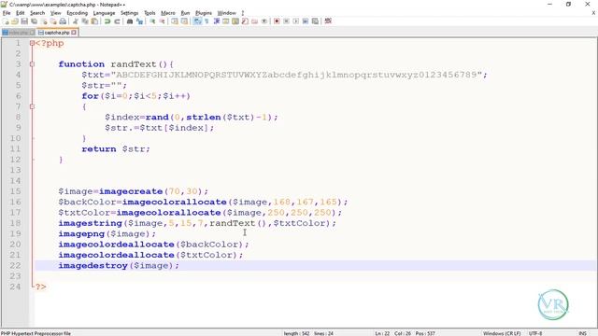Click the UTF-8 encoding status entry

pyautogui.click(x=535, y=333)
